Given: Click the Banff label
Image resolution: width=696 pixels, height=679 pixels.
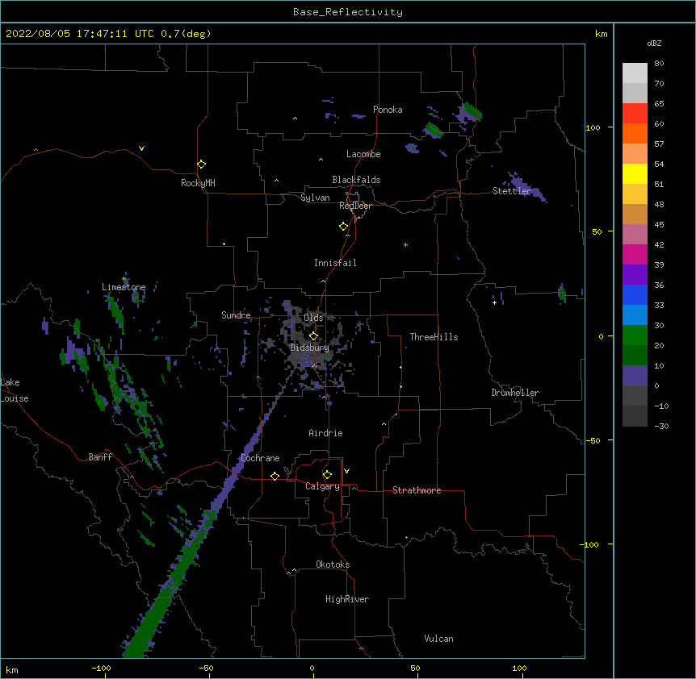Looking at the screenshot, I should (100, 457).
